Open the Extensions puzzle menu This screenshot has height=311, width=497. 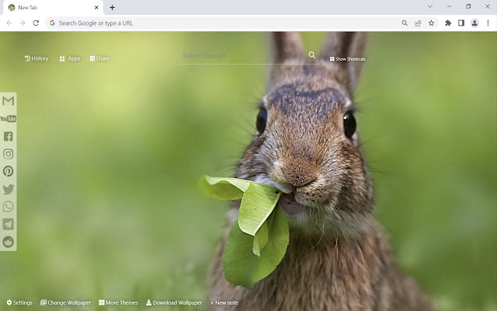448,23
